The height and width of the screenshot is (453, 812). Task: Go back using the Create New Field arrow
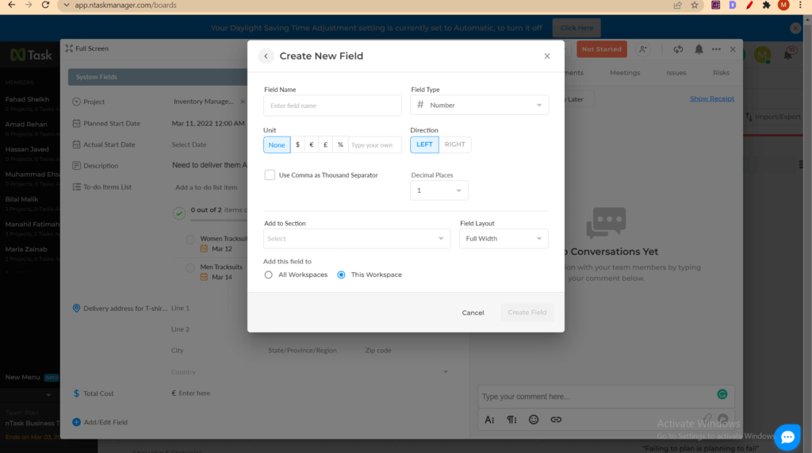pos(266,56)
